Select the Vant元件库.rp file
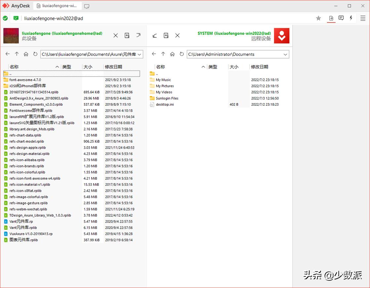The width and height of the screenshot is (370, 288). (x=21, y=221)
